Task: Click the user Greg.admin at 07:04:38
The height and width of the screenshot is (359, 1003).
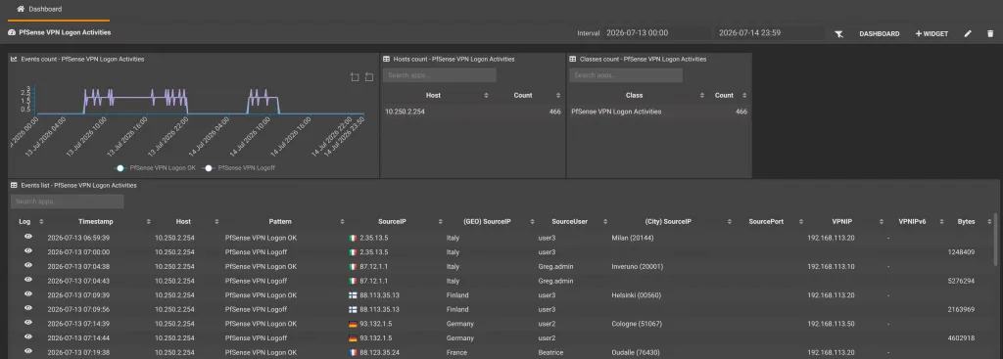Action: tap(556, 266)
